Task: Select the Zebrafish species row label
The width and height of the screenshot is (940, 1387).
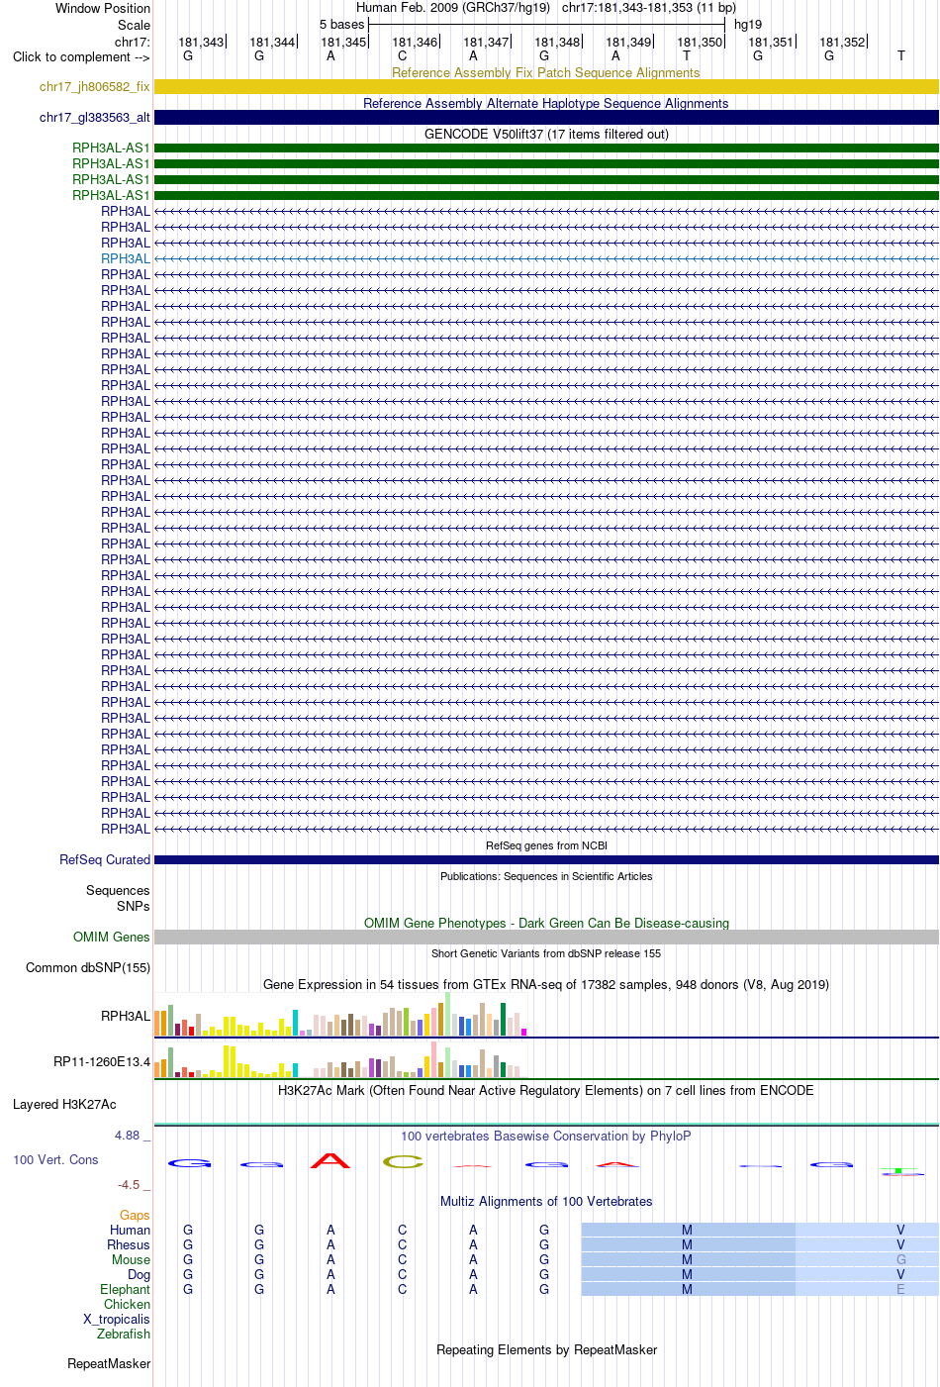Action: [124, 1334]
